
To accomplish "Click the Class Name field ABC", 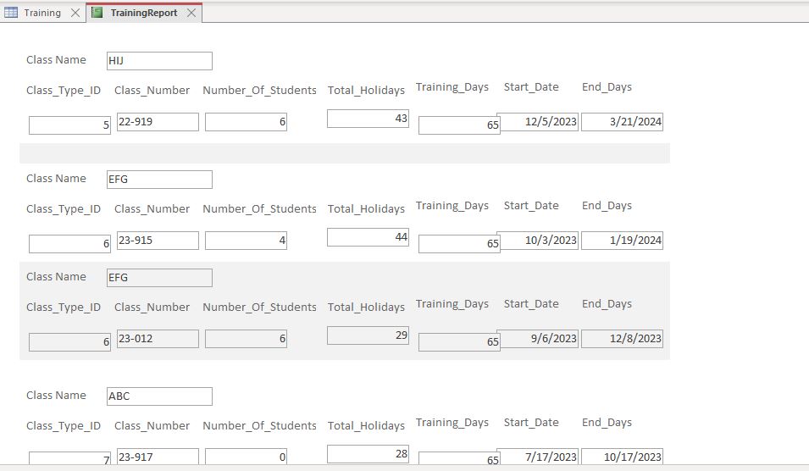I will (159, 396).
